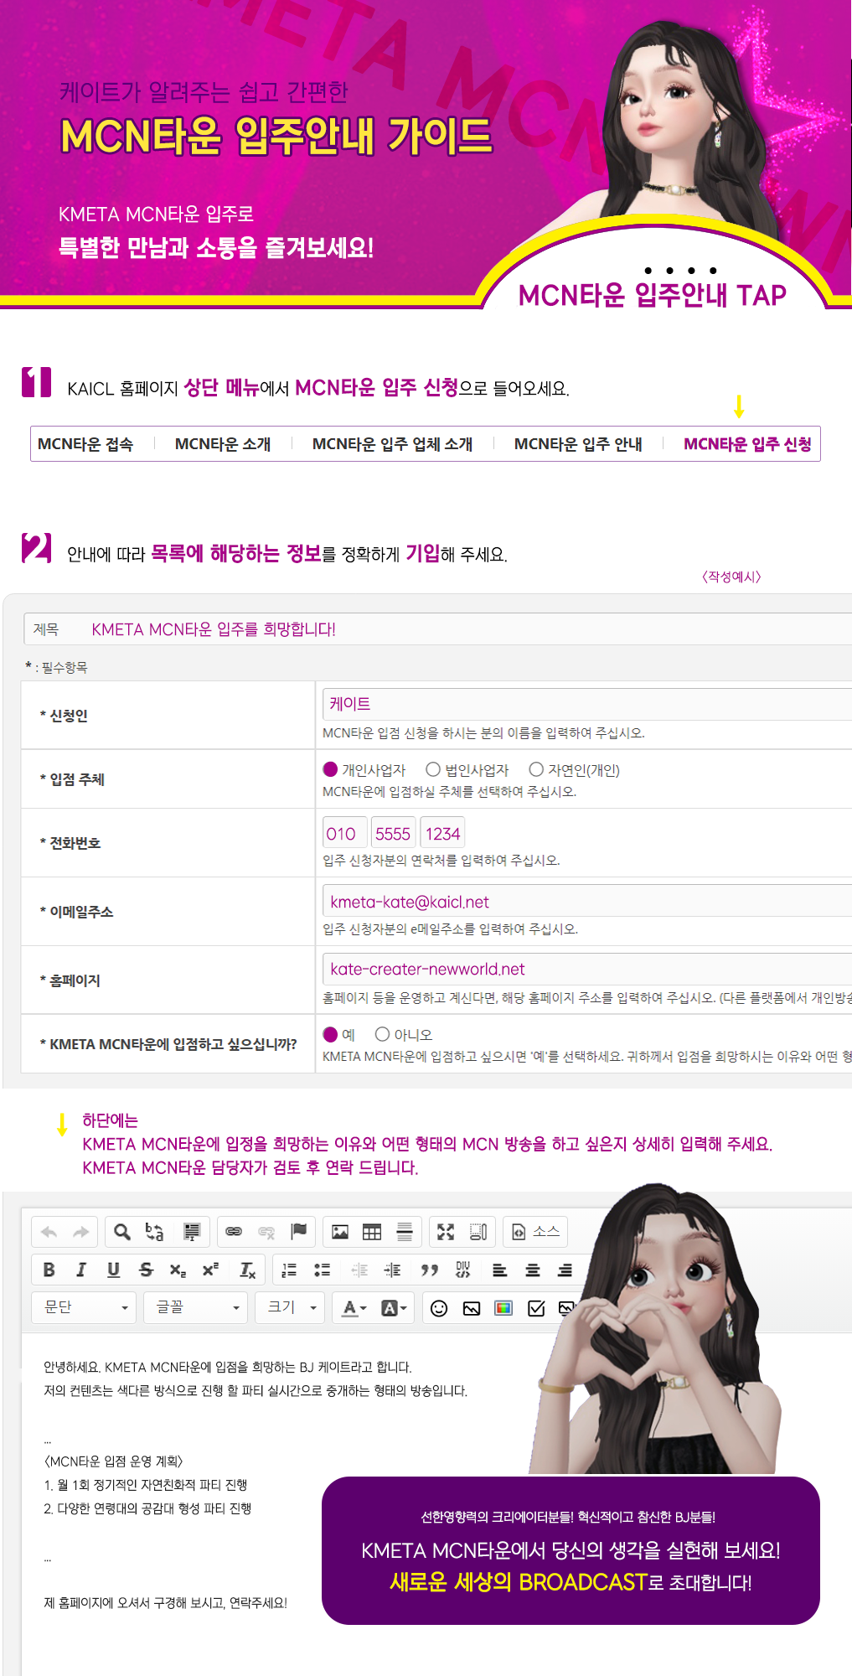This screenshot has height=1676, width=852.
Task: Open the text color dropdown
Action: [x=355, y=1307]
